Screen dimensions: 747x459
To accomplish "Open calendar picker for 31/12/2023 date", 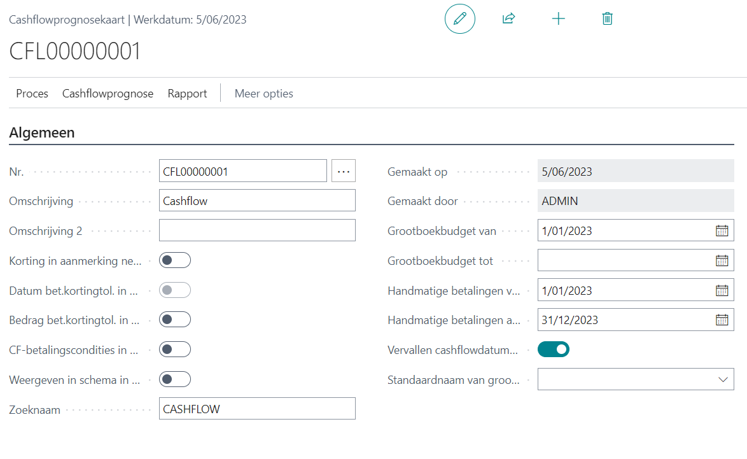I will tap(722, 320).
